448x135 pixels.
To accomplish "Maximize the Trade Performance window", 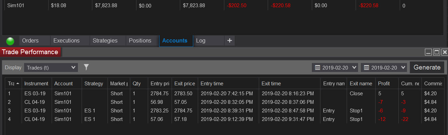I will [437, 52].
